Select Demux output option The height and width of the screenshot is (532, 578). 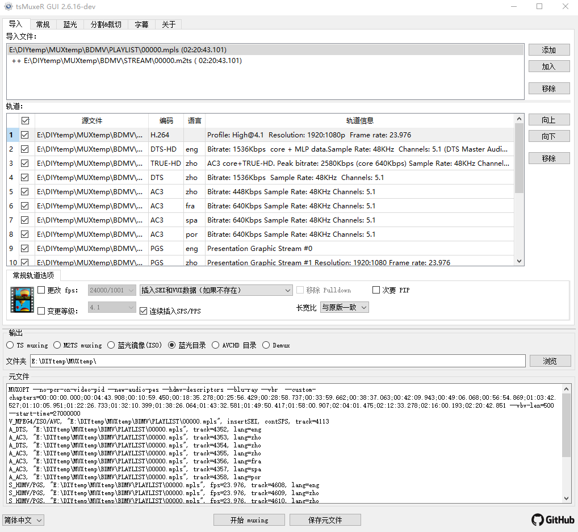[x=266, y=345]
